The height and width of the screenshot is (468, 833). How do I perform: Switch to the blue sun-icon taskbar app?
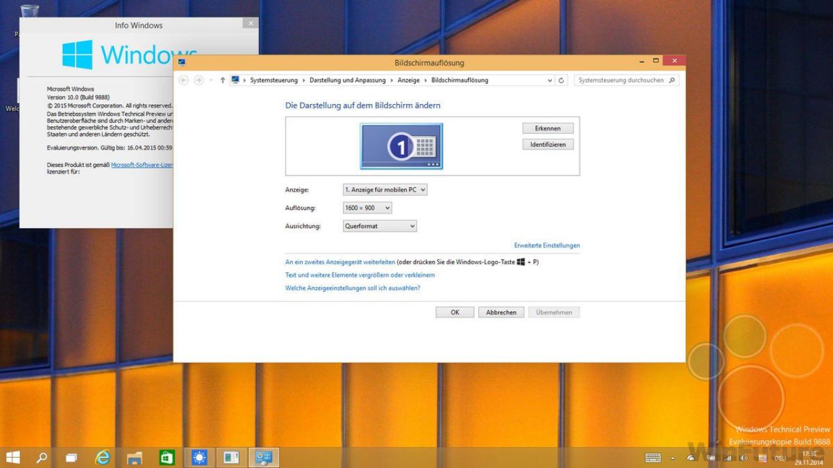pyautogui.click(x=199, y=458)
